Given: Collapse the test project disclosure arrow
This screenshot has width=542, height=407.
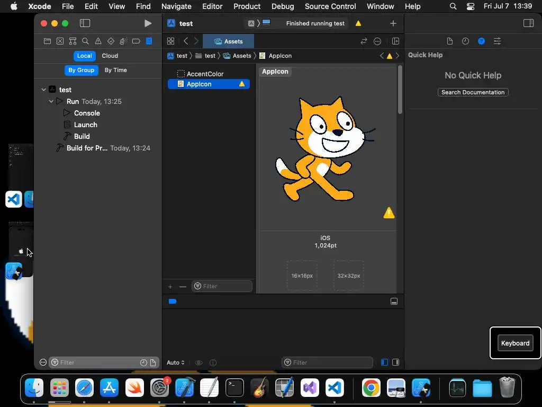Looking at the screenshot, I should point(43,90).
